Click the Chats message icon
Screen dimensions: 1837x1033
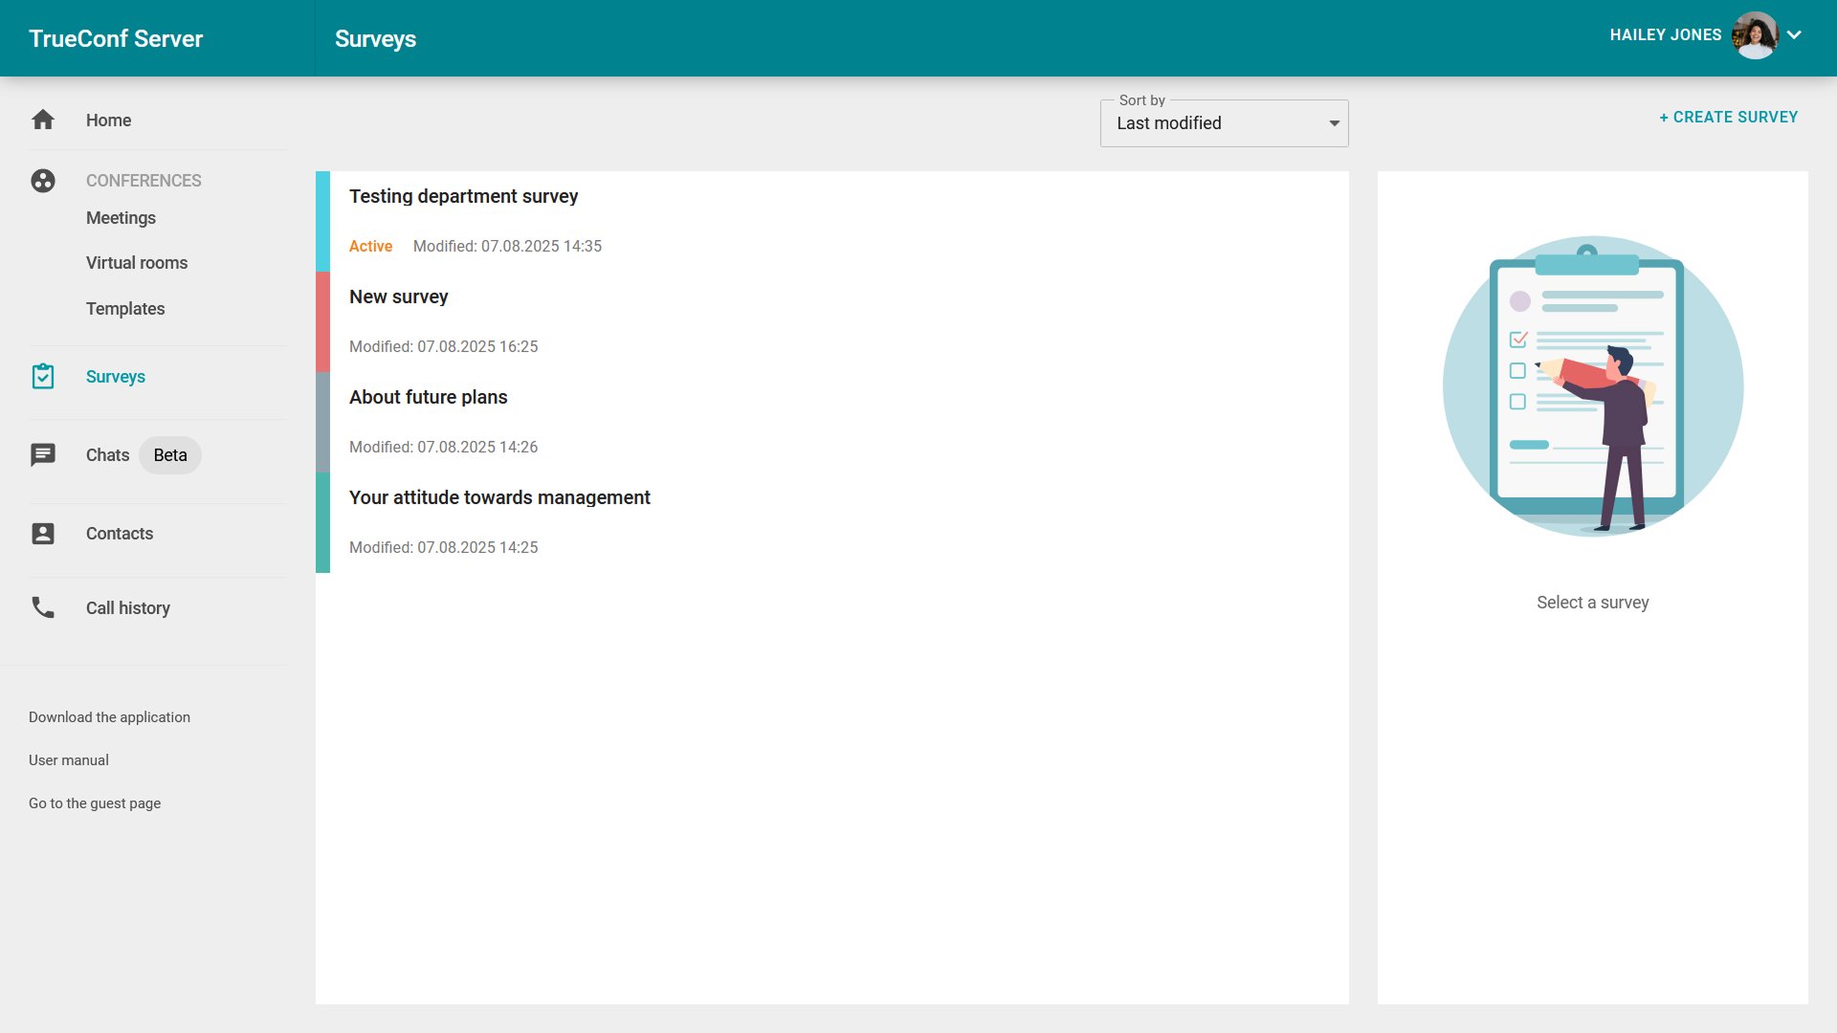point(43,455)
